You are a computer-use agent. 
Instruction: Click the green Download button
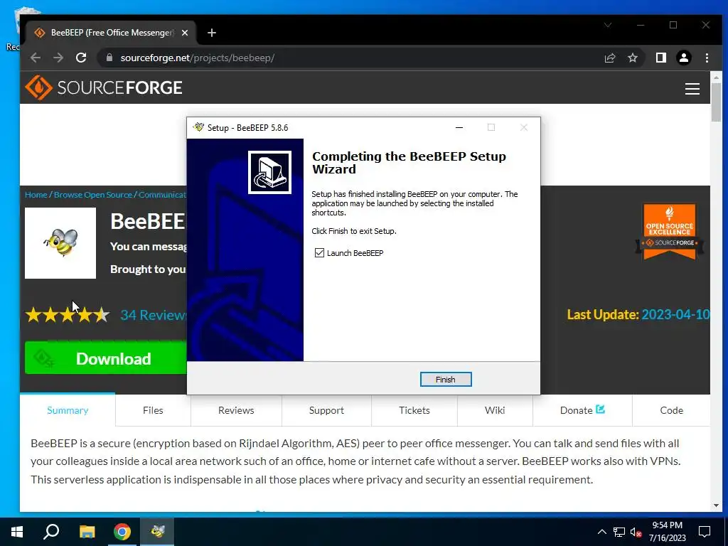(106, 358)
